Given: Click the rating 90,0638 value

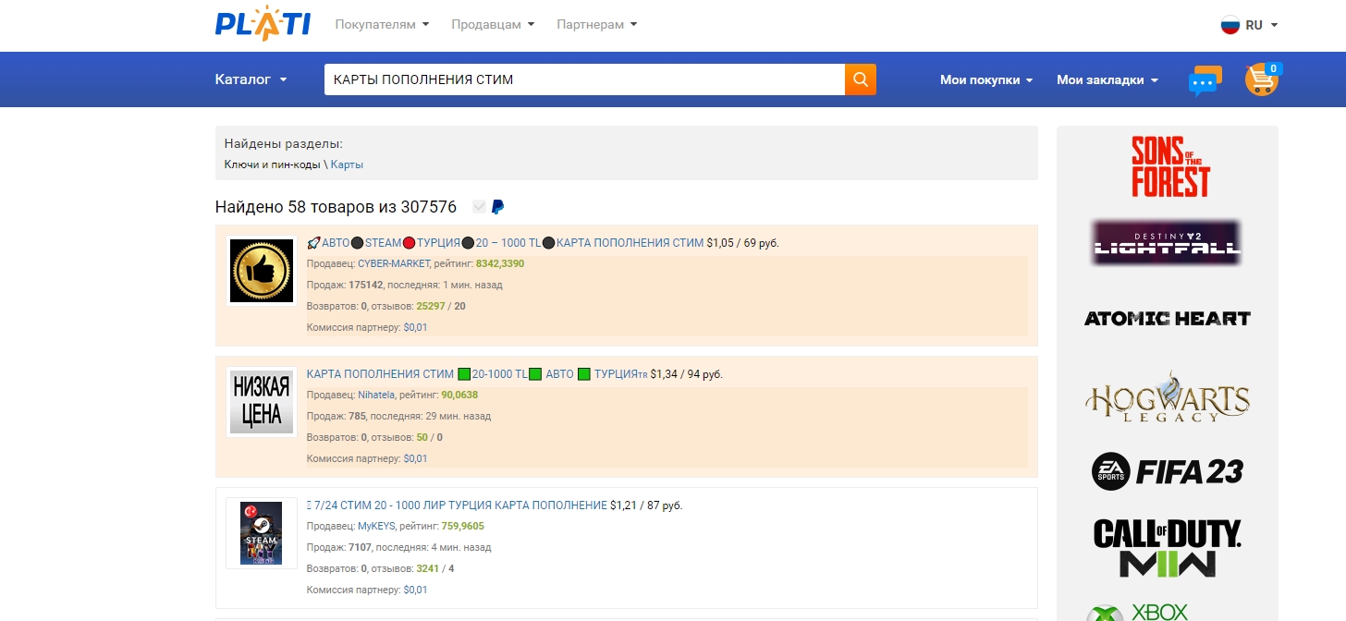Looking at the screenshot, I should click(459, 396).
